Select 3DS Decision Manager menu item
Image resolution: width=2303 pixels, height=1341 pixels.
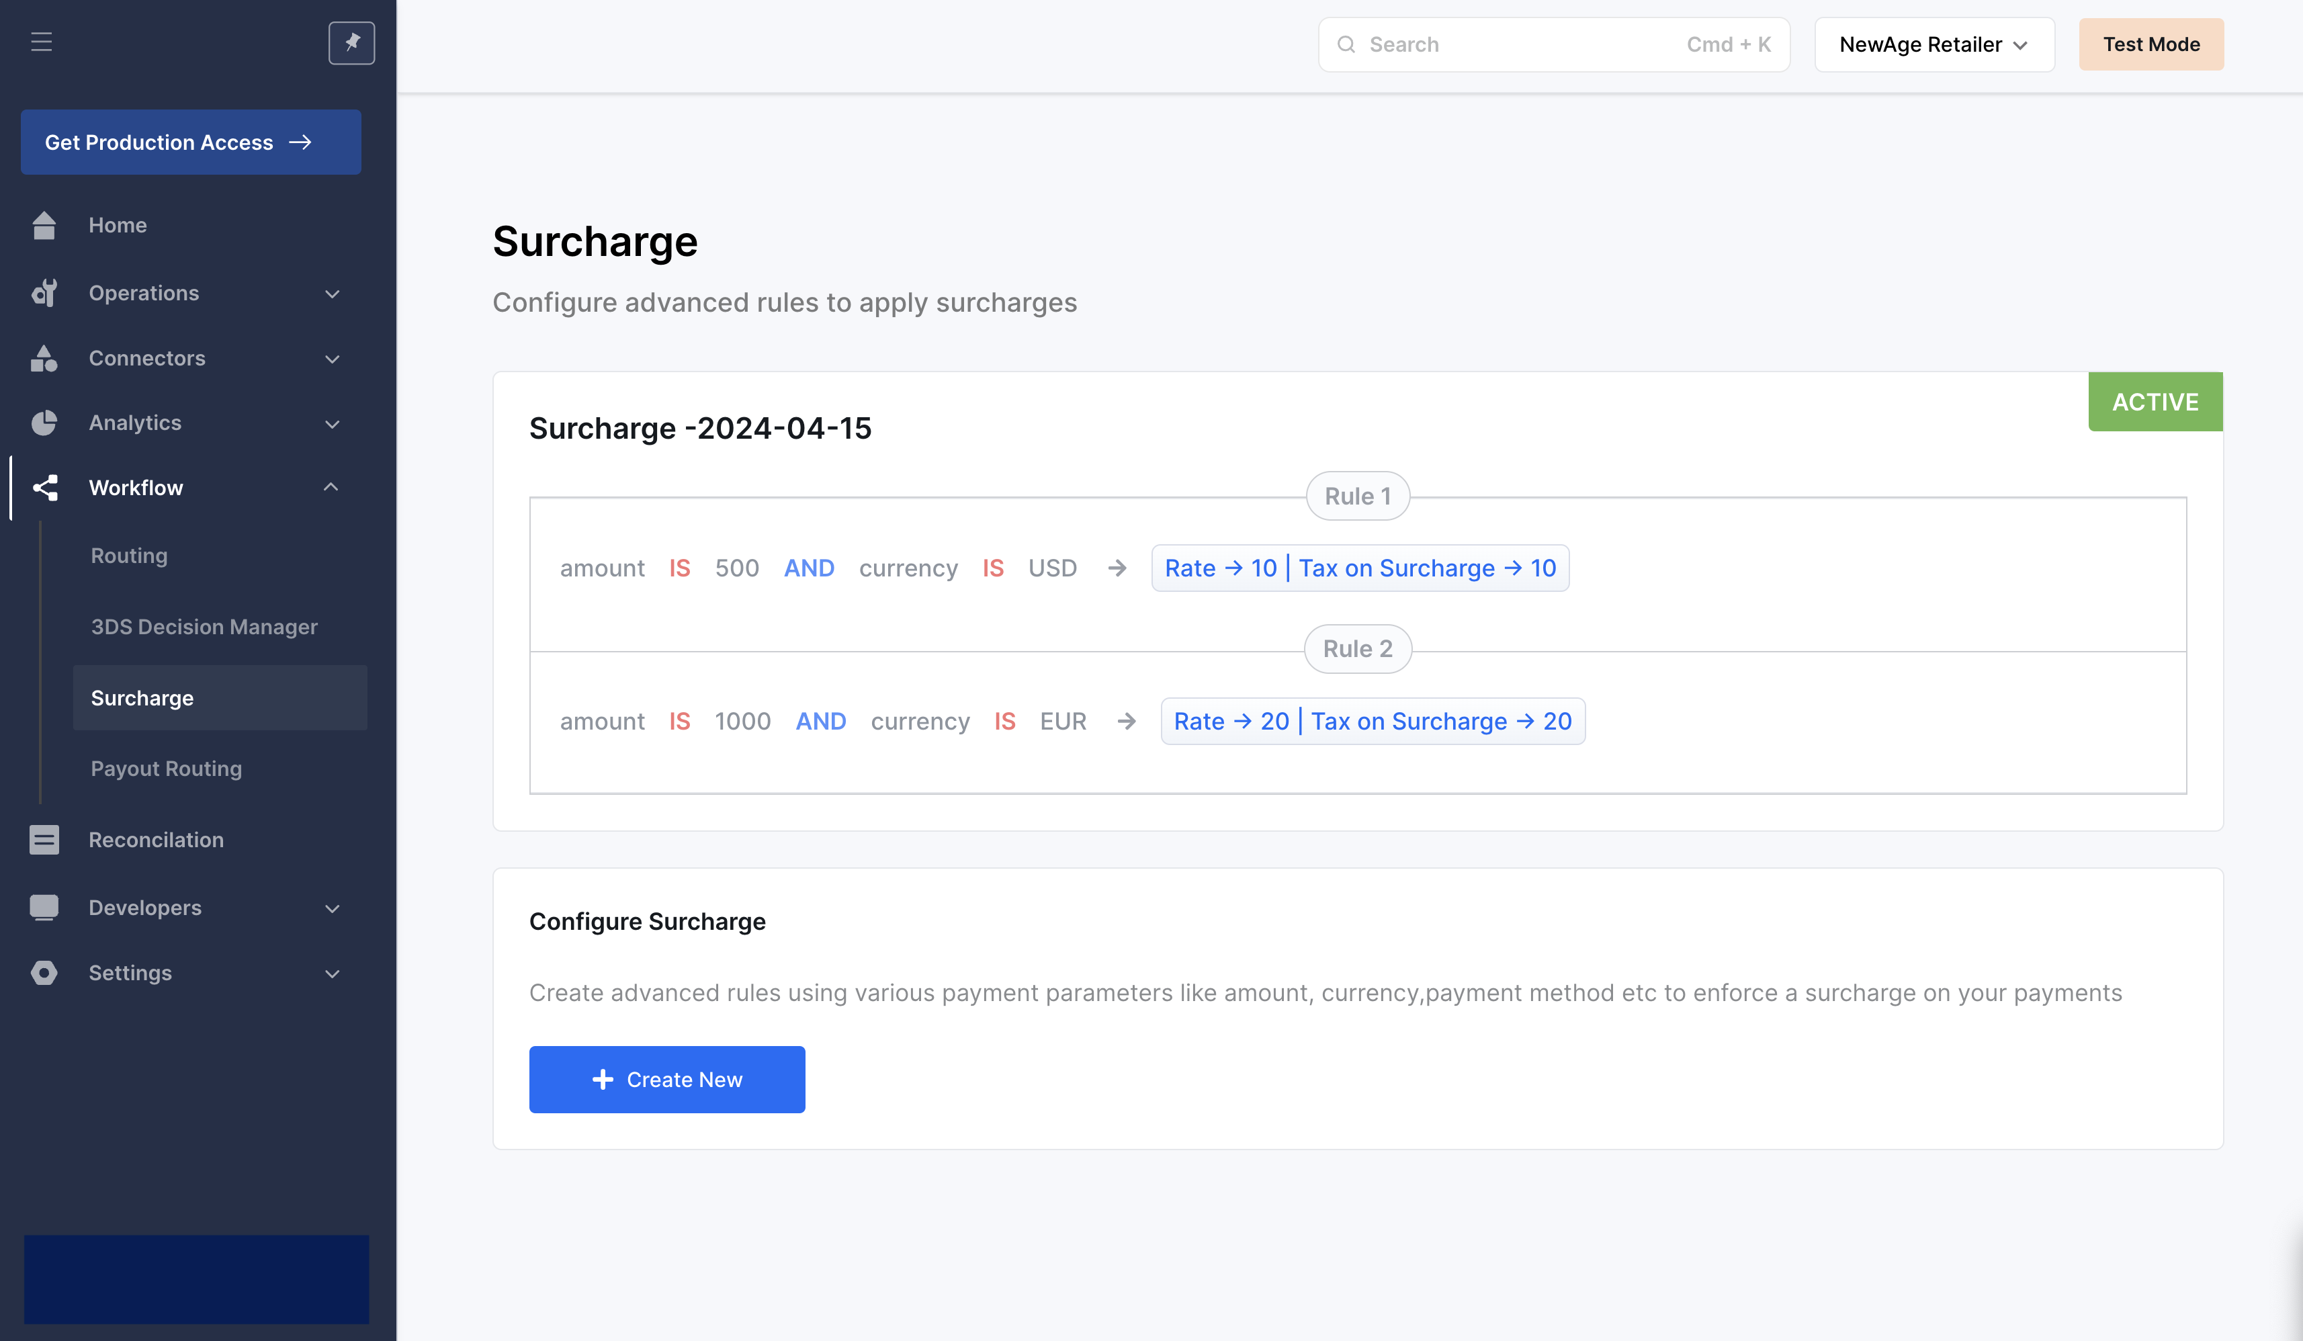click(204, 627)
